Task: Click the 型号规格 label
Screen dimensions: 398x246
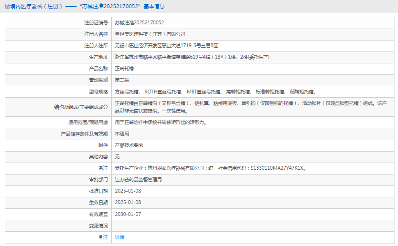Action: click(x=98, y=92)
